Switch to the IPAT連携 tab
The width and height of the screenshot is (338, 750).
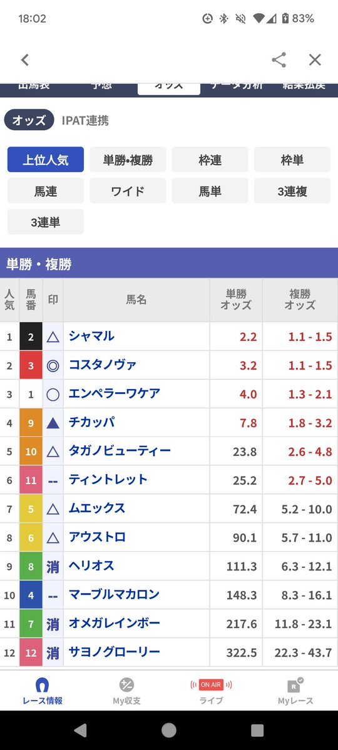coord(85,121)
